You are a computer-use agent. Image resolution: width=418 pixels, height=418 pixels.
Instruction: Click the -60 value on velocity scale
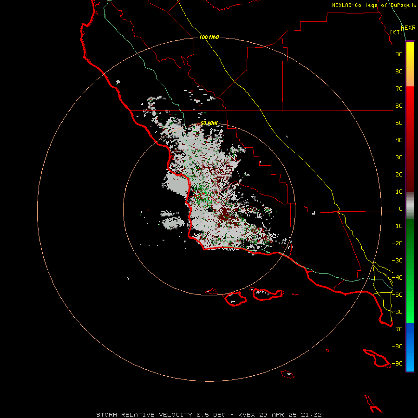[397, 312]
